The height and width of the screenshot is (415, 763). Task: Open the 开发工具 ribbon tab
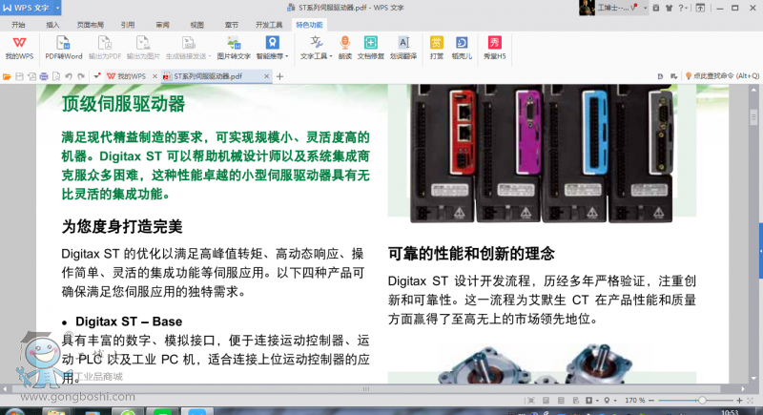pyautogui.click(x=269, y=25)
